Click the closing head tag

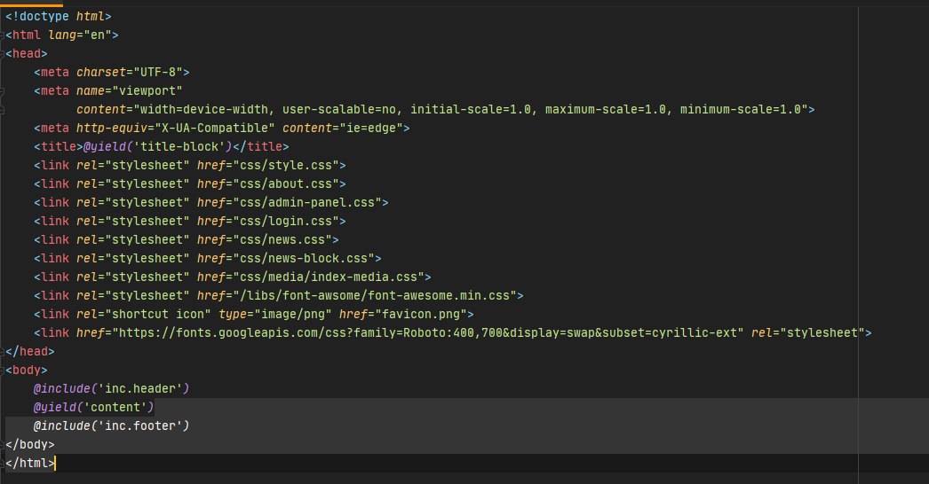coord(29,351)
